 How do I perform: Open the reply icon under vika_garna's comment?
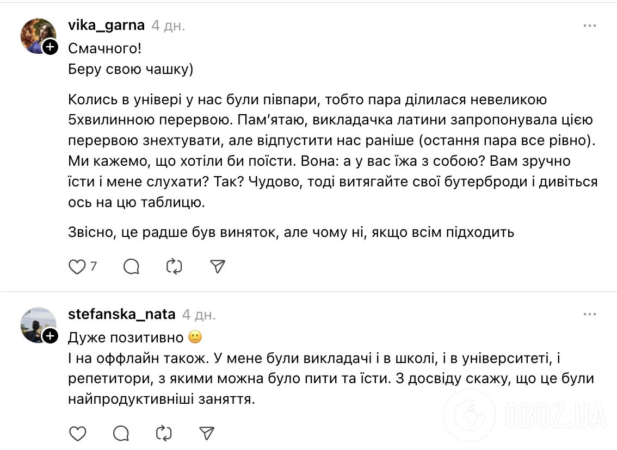[x=131, y=267]
